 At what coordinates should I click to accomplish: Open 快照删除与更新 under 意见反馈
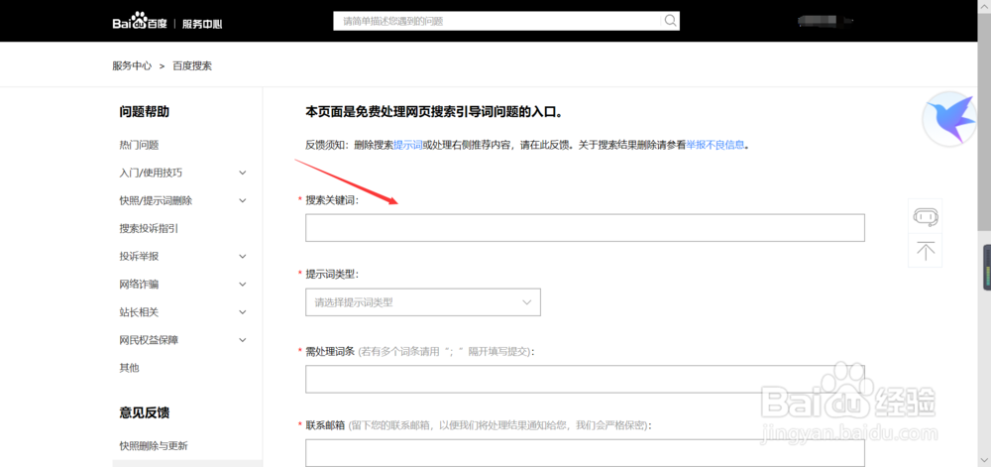pyautogui.click(x=154, y=446)
